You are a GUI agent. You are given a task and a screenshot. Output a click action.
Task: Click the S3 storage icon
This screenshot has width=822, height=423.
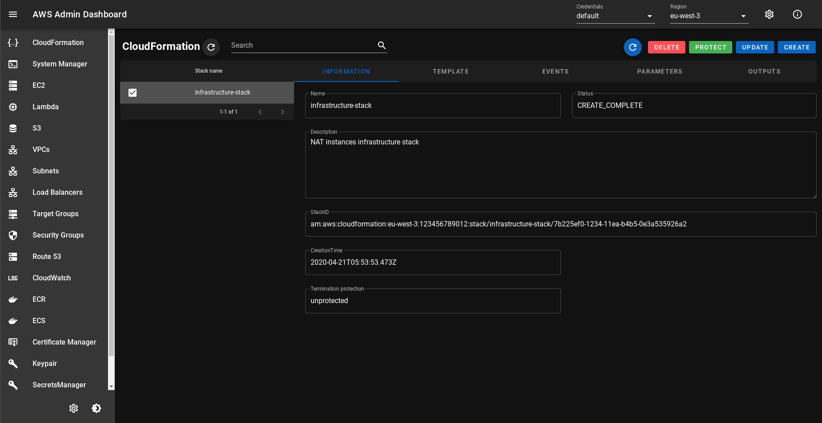coord(13,128)
